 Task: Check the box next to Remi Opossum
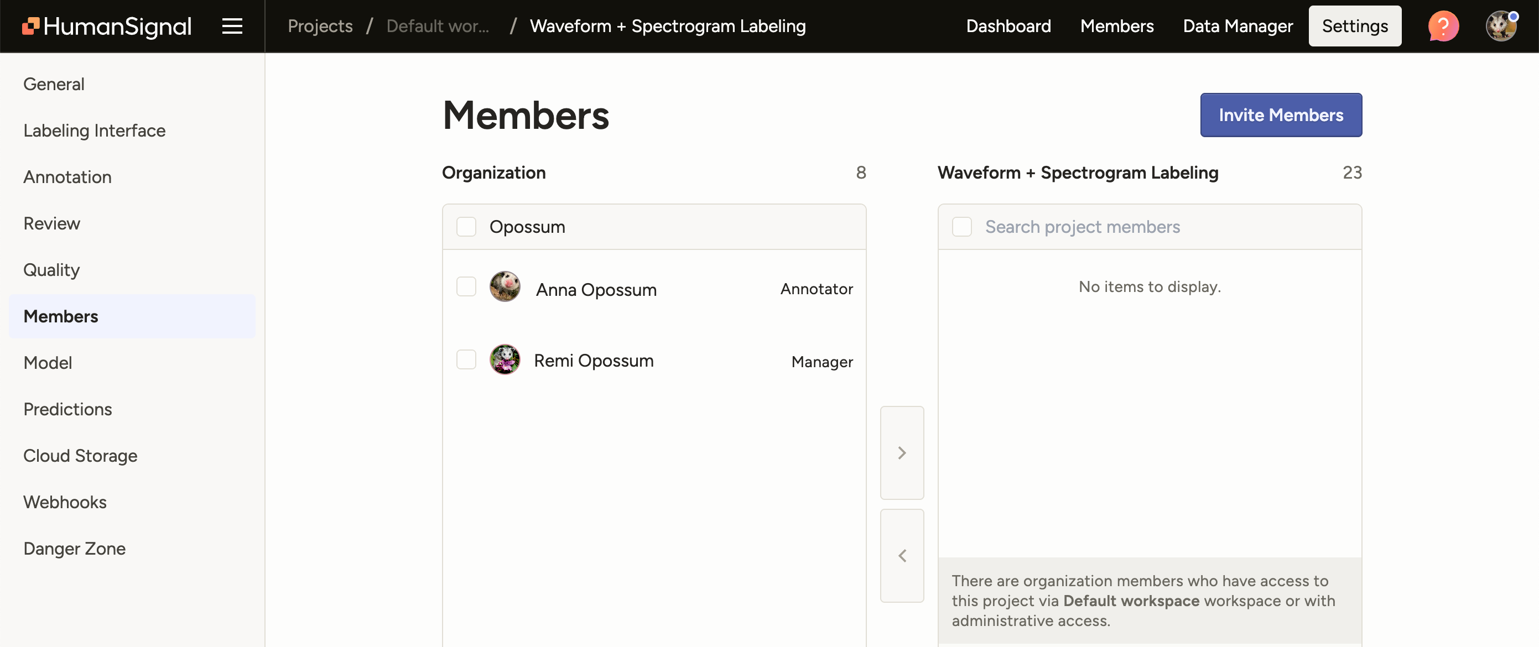[x=466, y=360]
